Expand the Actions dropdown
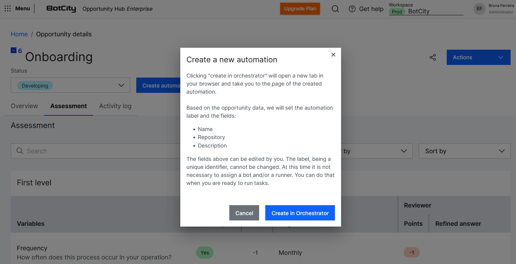 478,57
